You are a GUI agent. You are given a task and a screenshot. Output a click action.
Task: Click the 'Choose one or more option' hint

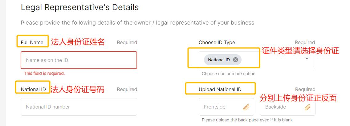(x=229, y=74)
